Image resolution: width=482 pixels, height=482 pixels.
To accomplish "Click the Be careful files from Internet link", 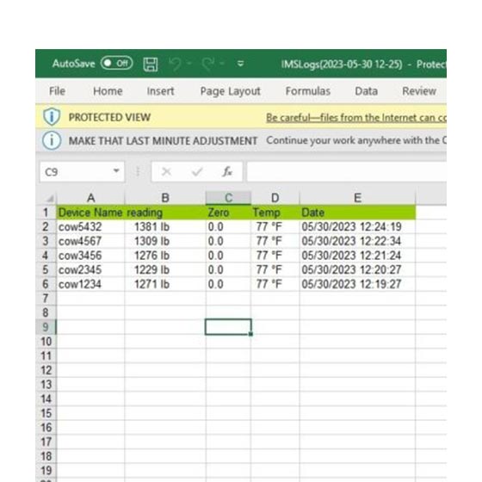I will pyautogui.click(x=356, y=117).
